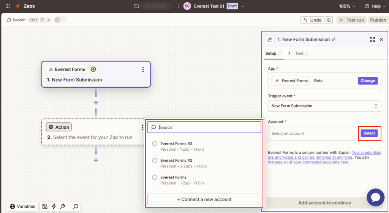Click the Test run button
Viewport: 389px width, 213px height.
click(x=351, y=20)
